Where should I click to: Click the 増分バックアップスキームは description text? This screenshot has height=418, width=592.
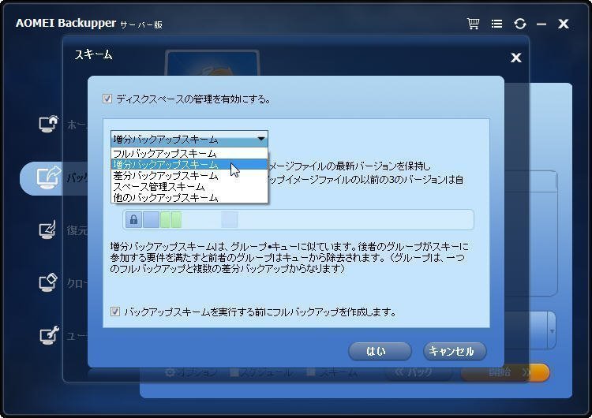[289, 257]
